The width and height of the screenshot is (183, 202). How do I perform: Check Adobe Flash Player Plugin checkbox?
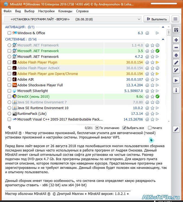click(x=9, y=62)
